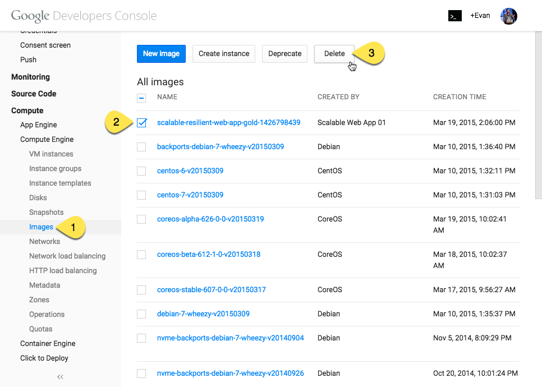Open the Cloud Shell terminal icon
The image size is (542, 387).
pyautogui.click(x=454, y=16)
